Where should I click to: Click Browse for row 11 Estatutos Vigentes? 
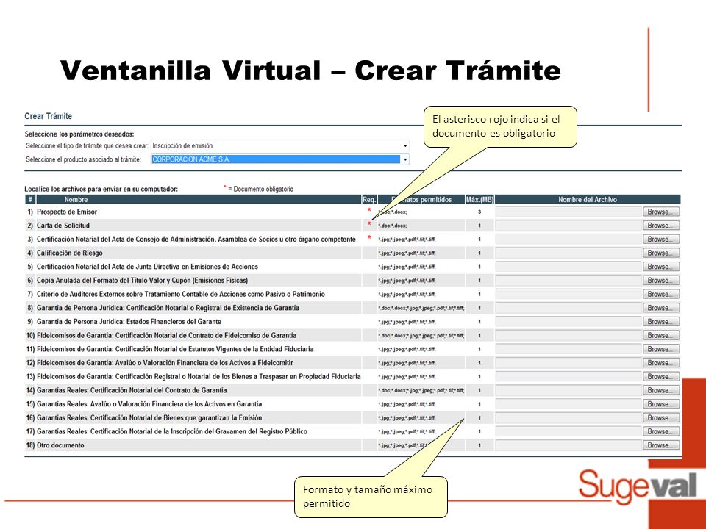[660, 349]
